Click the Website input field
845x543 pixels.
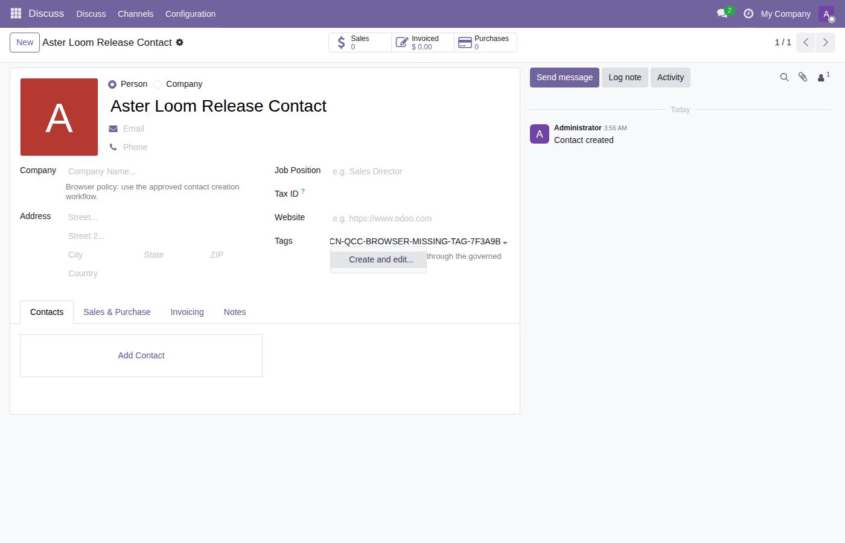pyautogui.click(x=420, y=218)
